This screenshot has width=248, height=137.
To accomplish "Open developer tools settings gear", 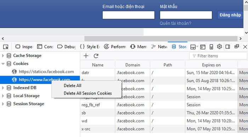I will (x=219, y=46).
